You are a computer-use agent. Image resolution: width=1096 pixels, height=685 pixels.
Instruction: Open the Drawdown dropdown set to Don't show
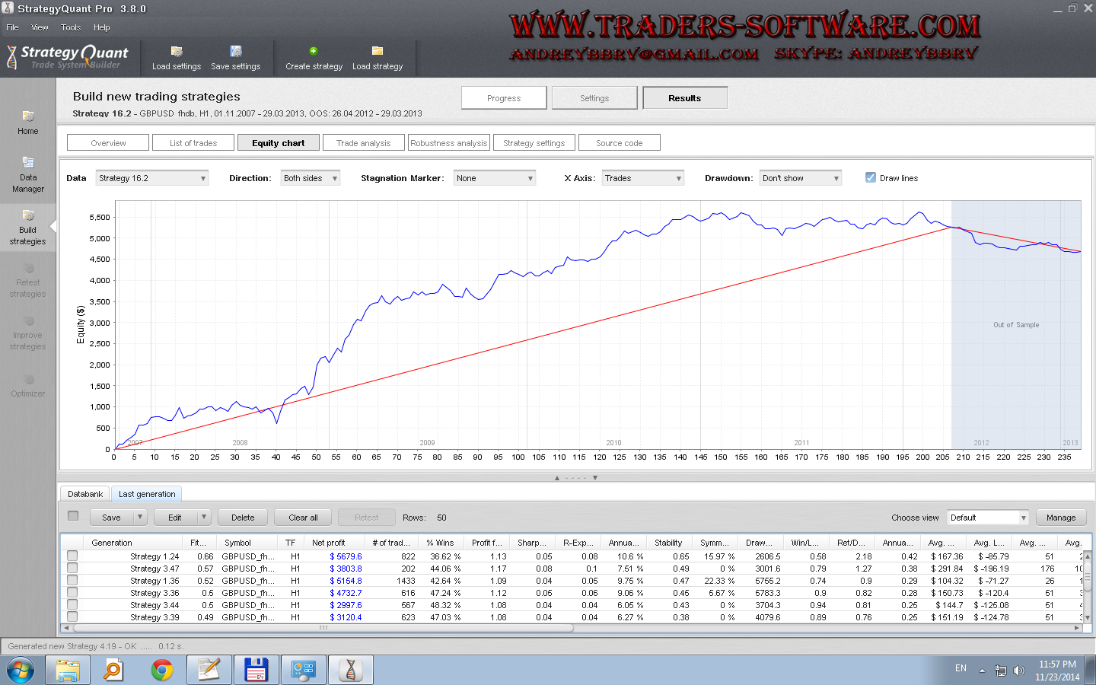point(801,178)
